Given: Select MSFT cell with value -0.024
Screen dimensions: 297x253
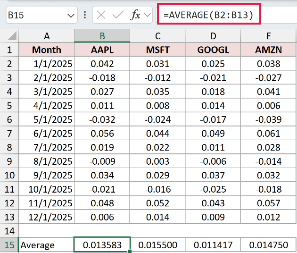Looking at the screenshot, I should pos(157,119).
